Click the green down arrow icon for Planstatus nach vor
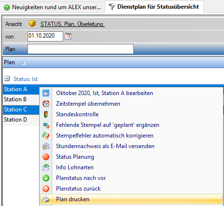 point(46,178)
